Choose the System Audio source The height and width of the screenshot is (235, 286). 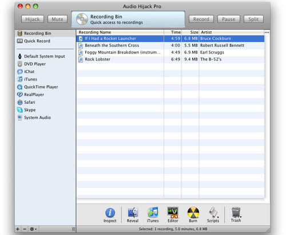tap(45, 117)
